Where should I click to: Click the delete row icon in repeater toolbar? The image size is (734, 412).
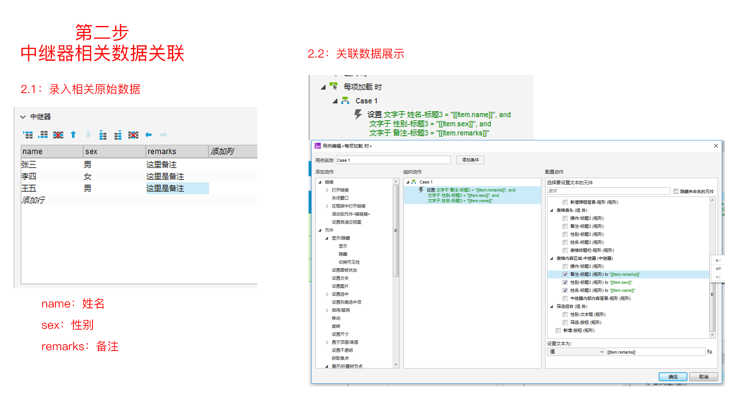click(58, 135)
